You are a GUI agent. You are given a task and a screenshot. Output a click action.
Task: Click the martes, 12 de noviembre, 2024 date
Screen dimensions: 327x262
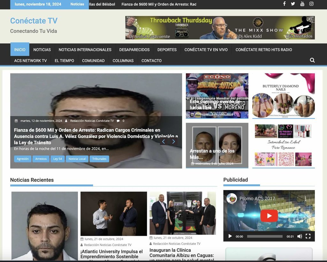pyautogui.click(x=41, y=121)
